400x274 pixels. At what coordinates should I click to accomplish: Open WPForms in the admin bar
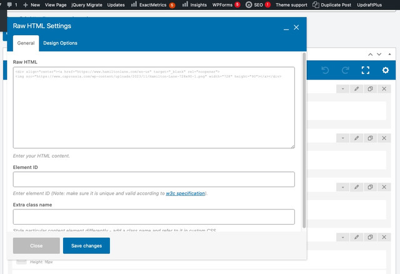(222, 4)
